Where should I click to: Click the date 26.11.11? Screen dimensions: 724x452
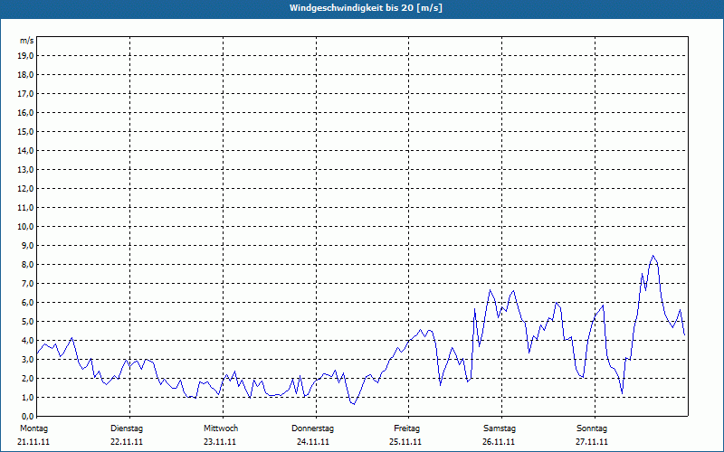[x=499, y=442]
